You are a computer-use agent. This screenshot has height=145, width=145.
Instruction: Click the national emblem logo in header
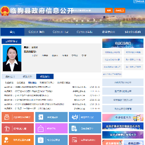coord(5,11)
